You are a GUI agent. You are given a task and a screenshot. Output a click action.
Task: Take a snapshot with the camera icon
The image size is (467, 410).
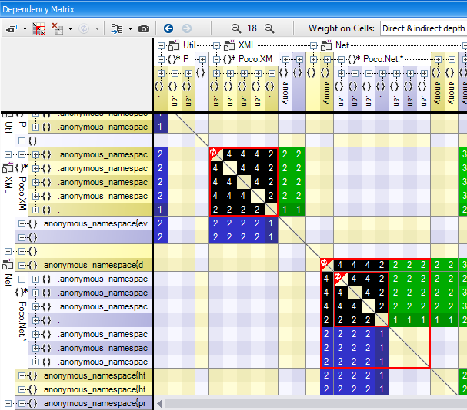144,28
